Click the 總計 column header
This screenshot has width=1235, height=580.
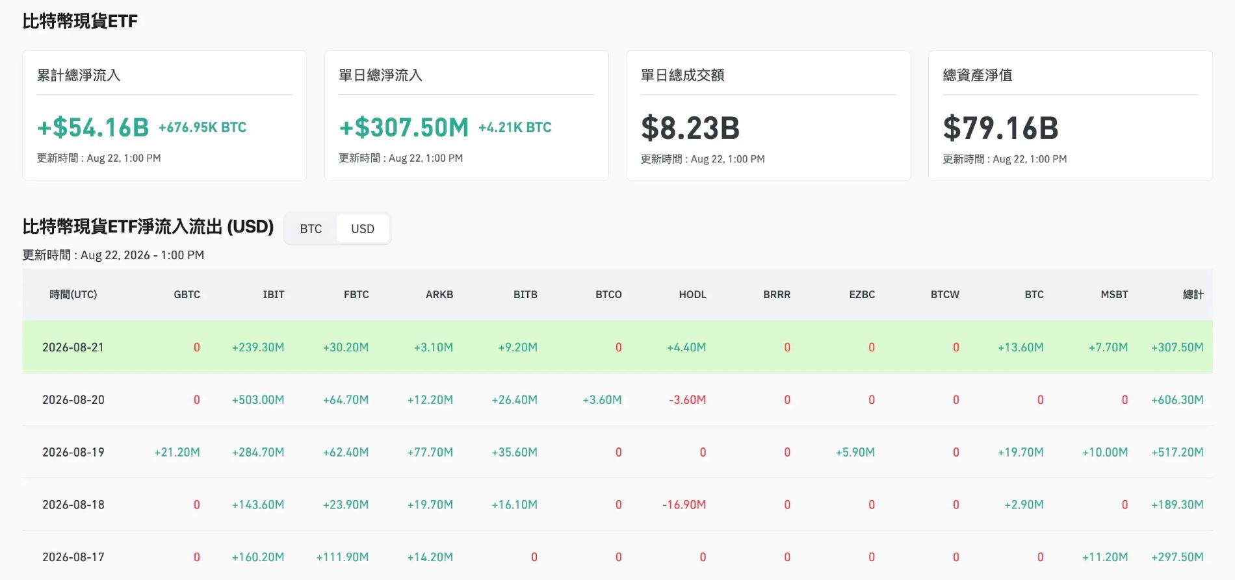[x=1193, y=294]
